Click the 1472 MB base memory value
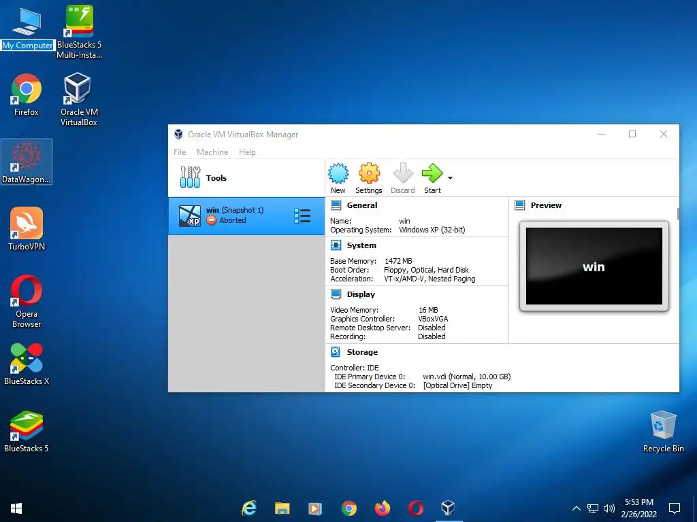The width and height of the screenshot is (697, 522). tap(398, 261)
